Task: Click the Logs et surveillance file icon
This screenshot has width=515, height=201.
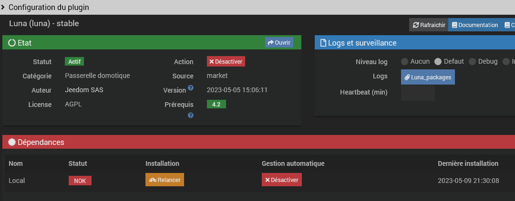Action: coord(323,43)
